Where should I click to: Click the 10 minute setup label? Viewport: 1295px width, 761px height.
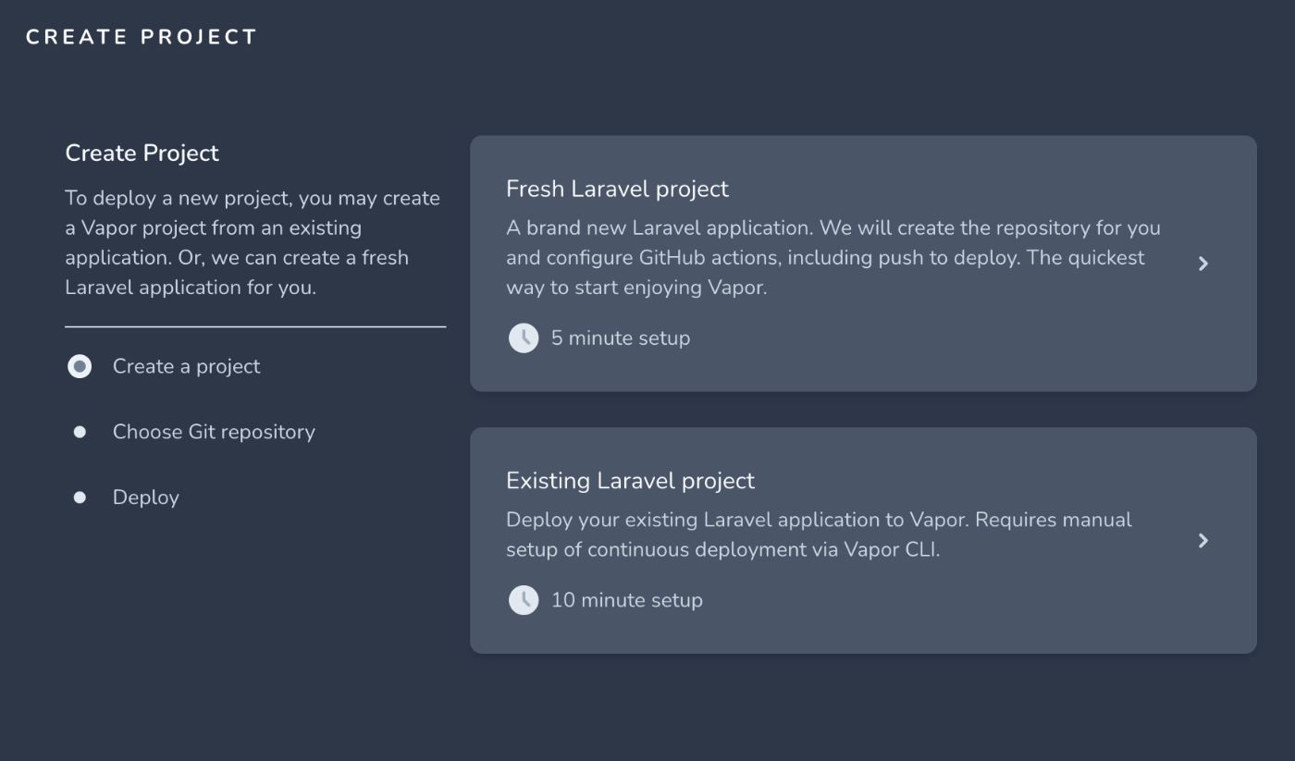coord(627,600)
